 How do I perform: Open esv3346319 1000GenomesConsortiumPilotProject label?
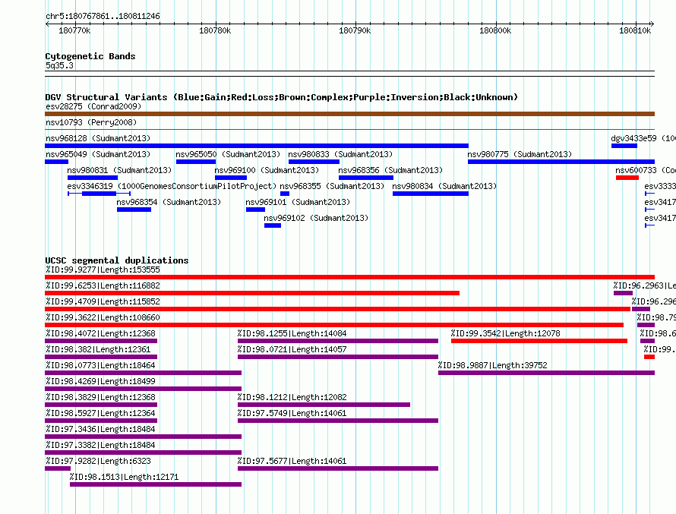click(x=172, y=186)
